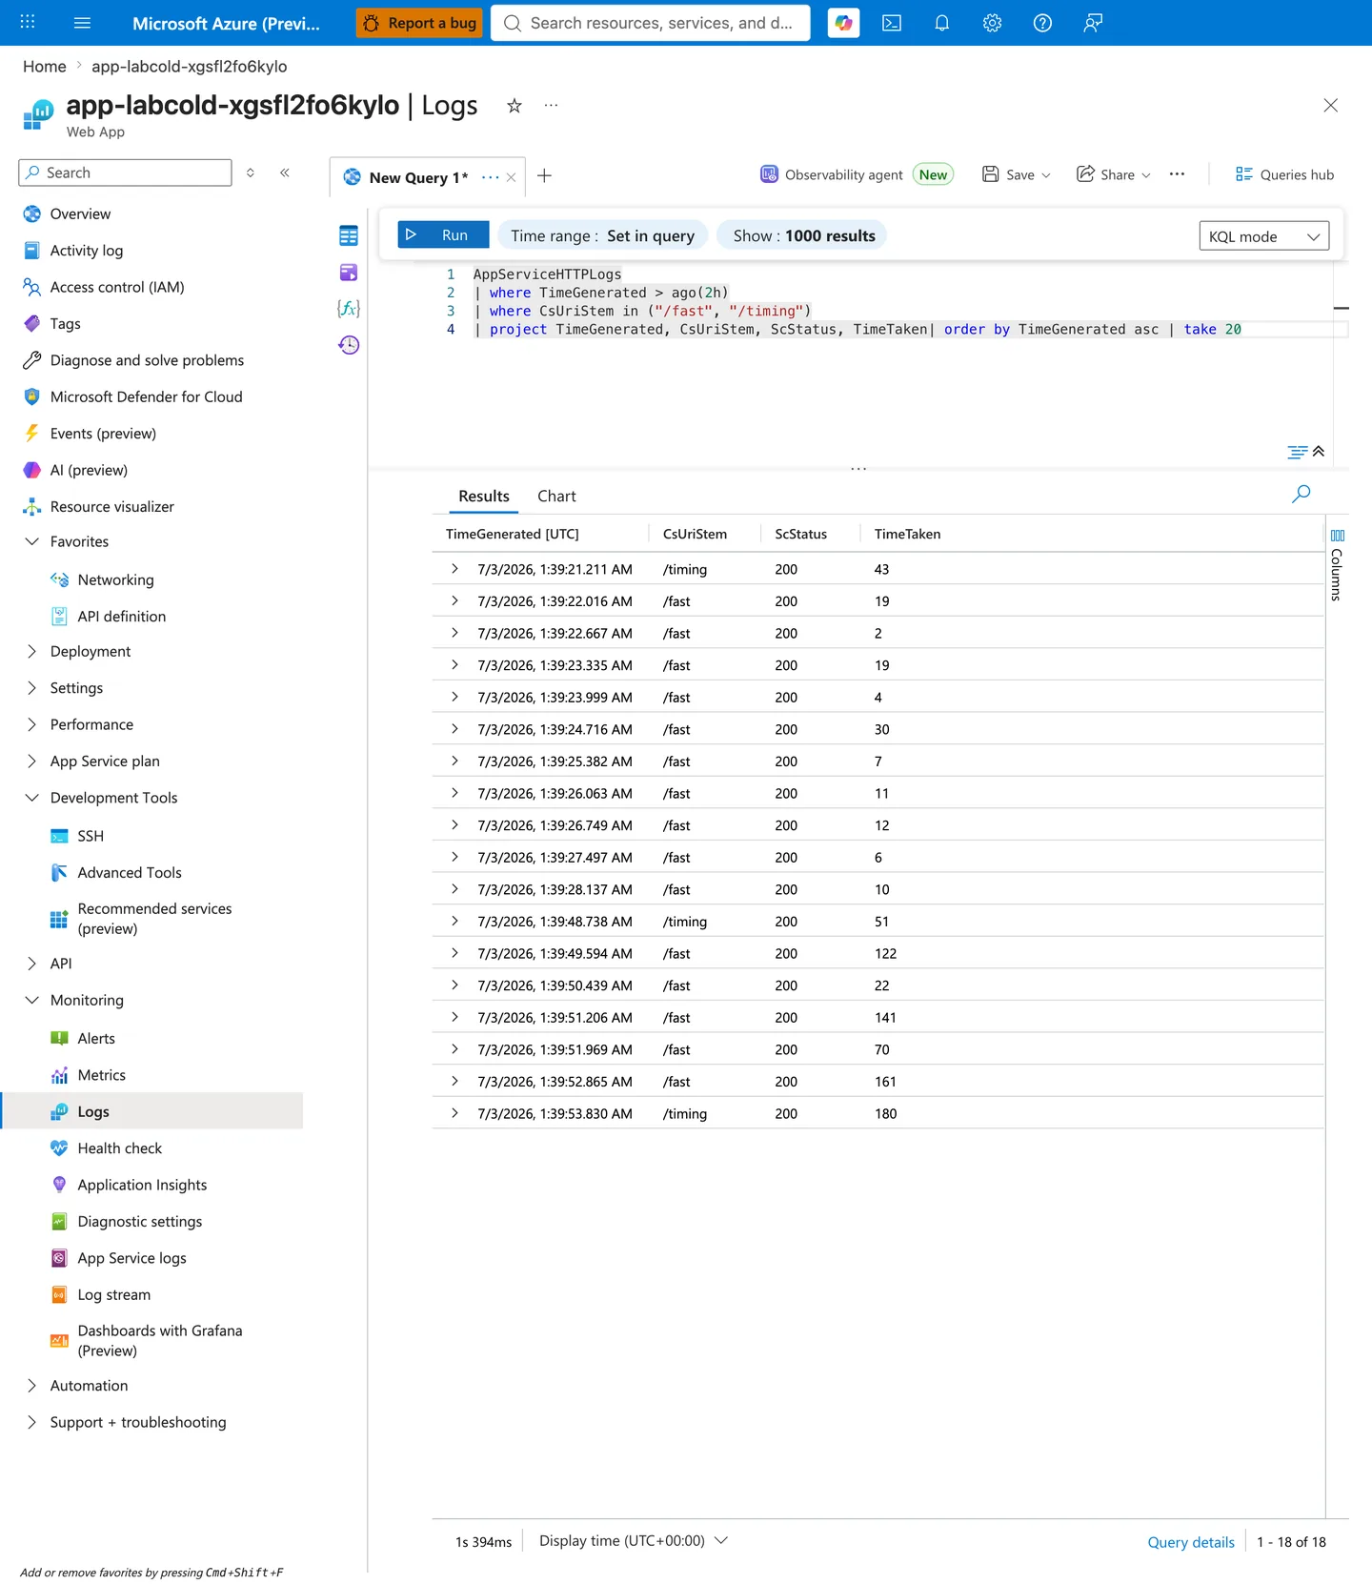Screen dimensions: 1372x1584
Task: Change Display time UTC dropdown
Action: click(x=634, y=1541)
